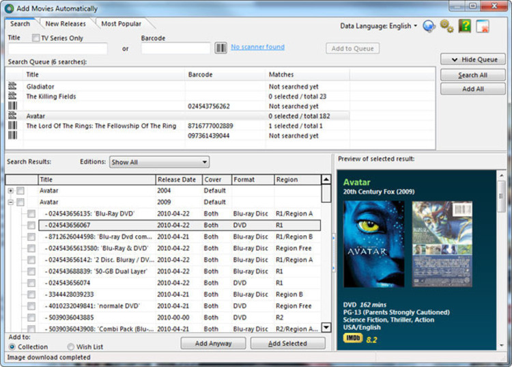The image size is (512, 367).
Task: Check the box for barcode 024543656067
Action: (x=31, y=225)
